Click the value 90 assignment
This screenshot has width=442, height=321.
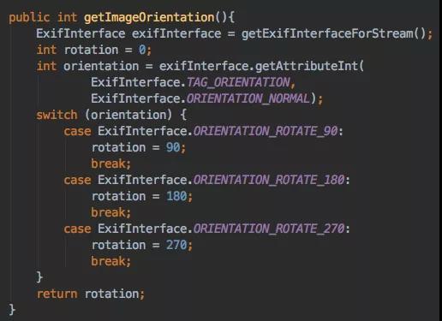(173, 148)
